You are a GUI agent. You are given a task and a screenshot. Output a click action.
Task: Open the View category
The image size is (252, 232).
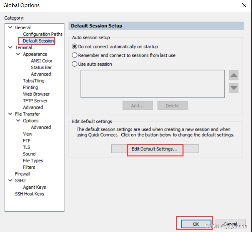(28, 134)
